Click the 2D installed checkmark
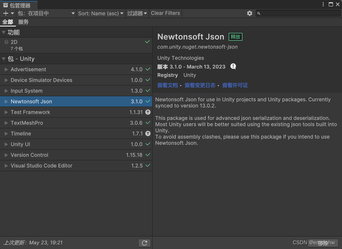Image resolution: width=342 pixels, height=249 pixels. pyautogui.click(x=147, y=41)
